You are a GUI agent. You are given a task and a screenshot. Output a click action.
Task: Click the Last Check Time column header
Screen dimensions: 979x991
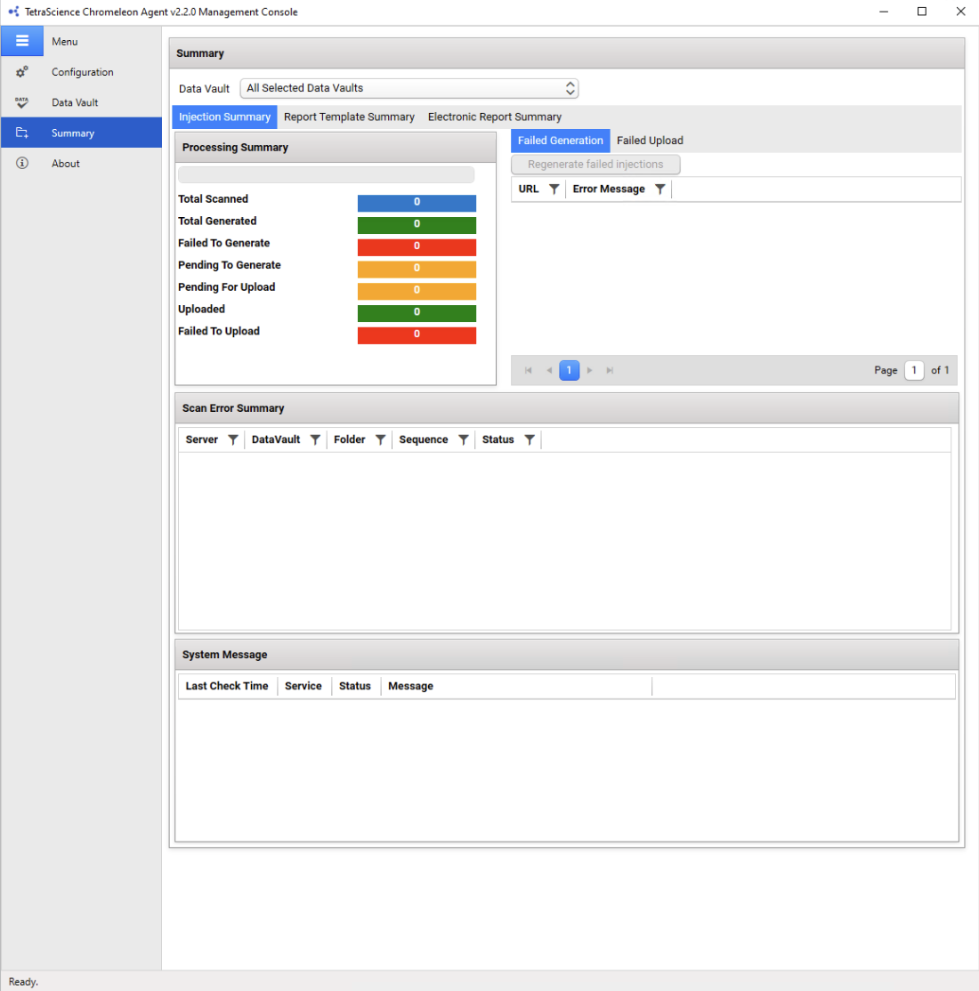227,687
